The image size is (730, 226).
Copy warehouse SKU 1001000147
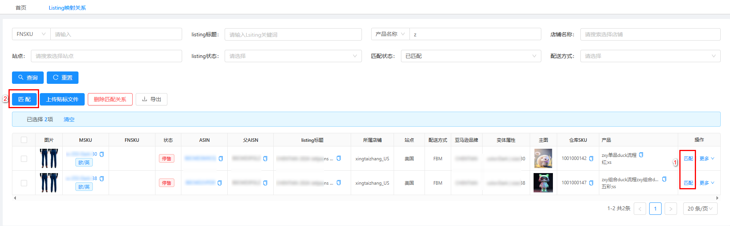click(x=591, y=183)
